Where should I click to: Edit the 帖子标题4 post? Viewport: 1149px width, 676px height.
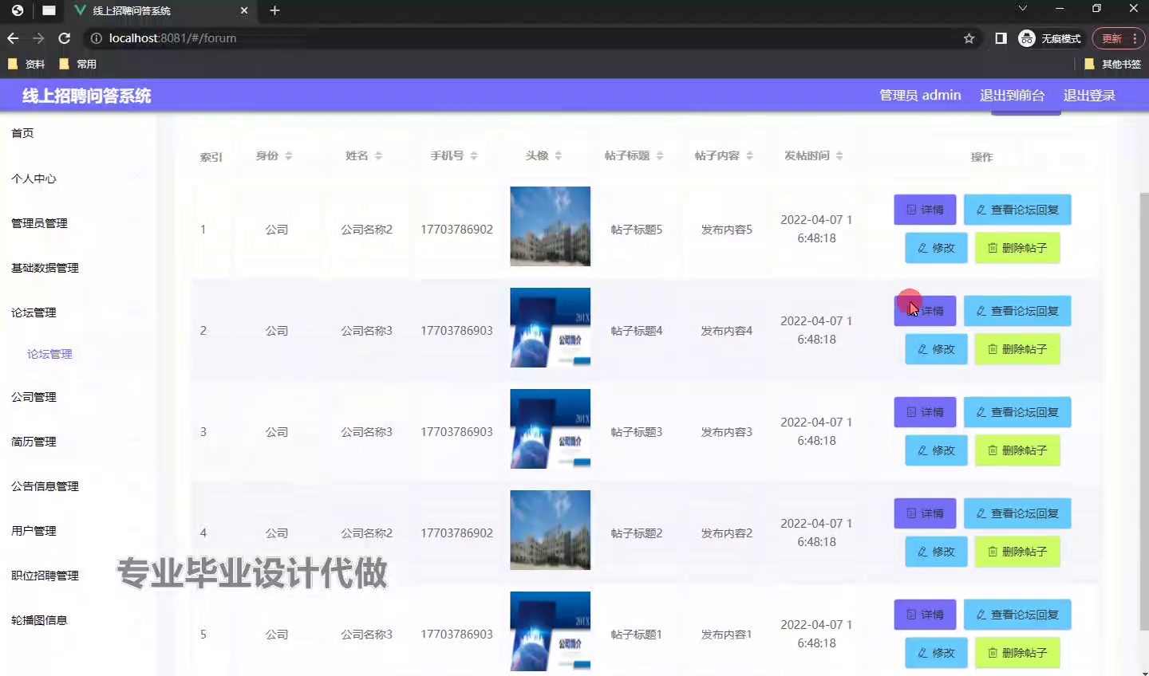pyautogui.click(x=936, y=349)
